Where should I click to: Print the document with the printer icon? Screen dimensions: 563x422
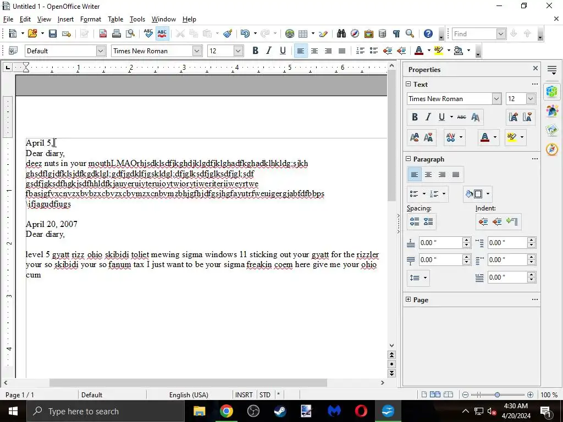click(x=117, y=34)
